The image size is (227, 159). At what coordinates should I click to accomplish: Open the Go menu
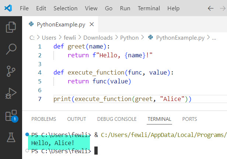point(109,8)
